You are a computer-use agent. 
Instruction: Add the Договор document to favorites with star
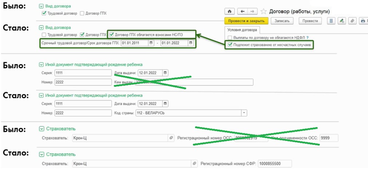[264, 11]
